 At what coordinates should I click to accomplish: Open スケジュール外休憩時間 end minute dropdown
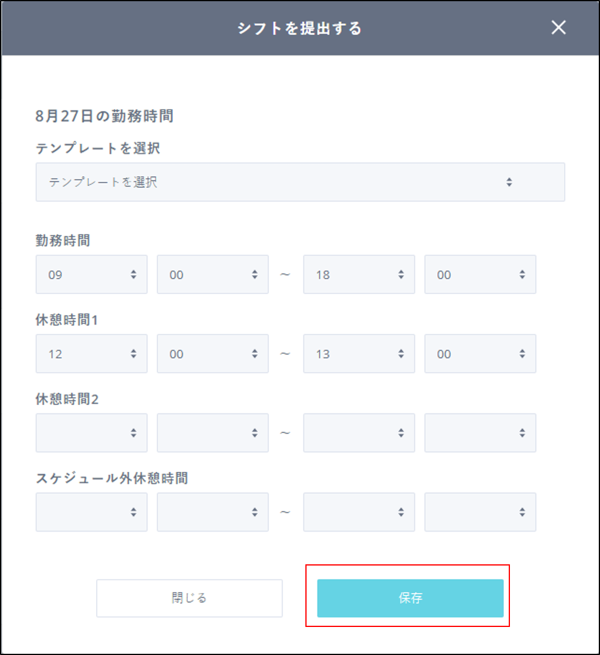(x=480, y=512)
